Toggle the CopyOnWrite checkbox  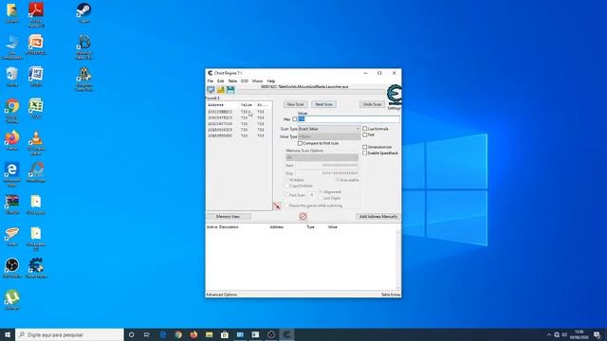[x=286, y=186]
